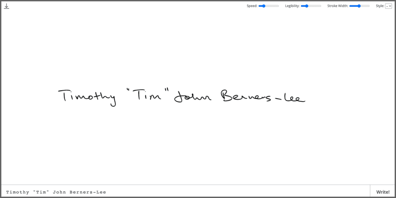396x198 pixels.
Task: Click the download icon
Action: 7,6
